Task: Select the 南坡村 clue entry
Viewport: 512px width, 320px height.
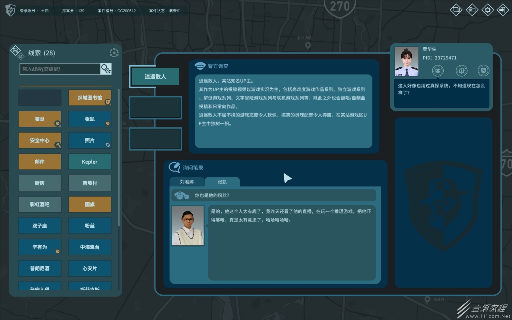Action: pyautogui.click(x=90, y=183)
